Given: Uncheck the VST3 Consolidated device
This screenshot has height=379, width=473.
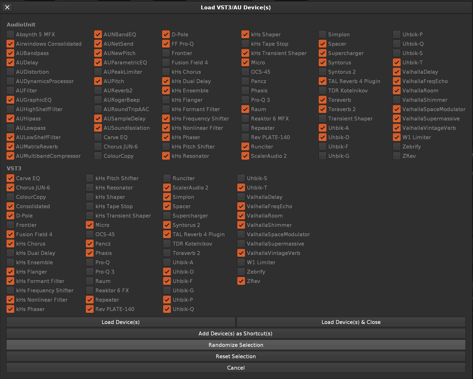Looking at the screenshot, I should tap(10, 206).
